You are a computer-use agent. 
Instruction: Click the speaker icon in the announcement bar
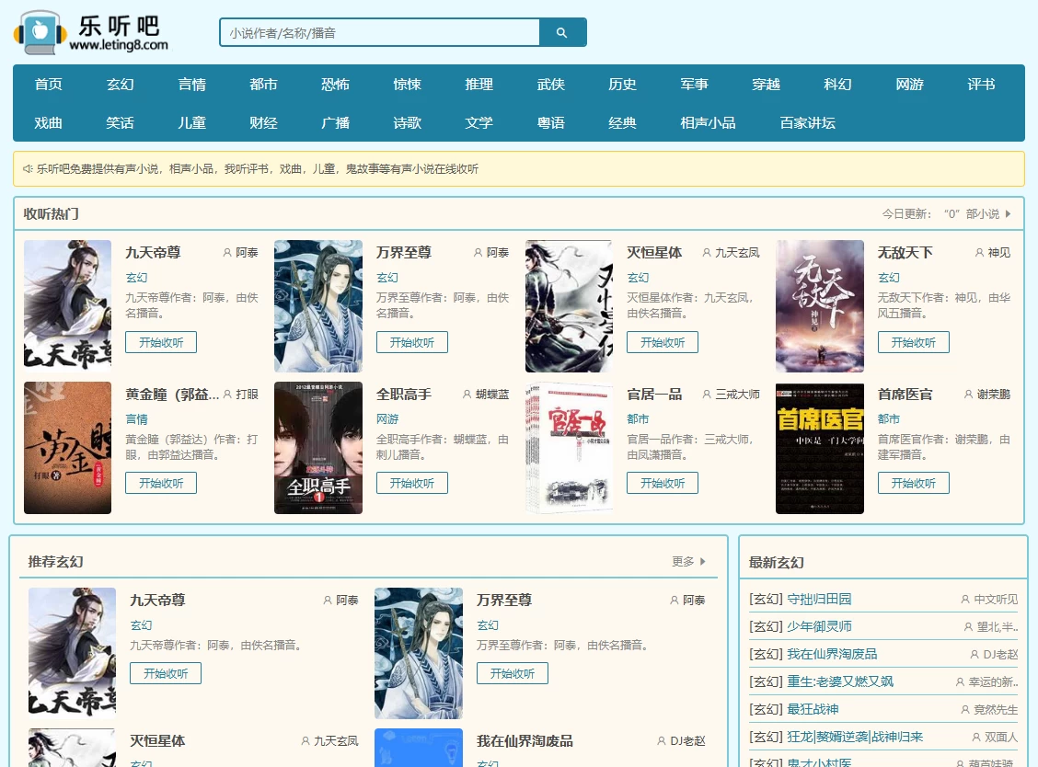[28, 169]
